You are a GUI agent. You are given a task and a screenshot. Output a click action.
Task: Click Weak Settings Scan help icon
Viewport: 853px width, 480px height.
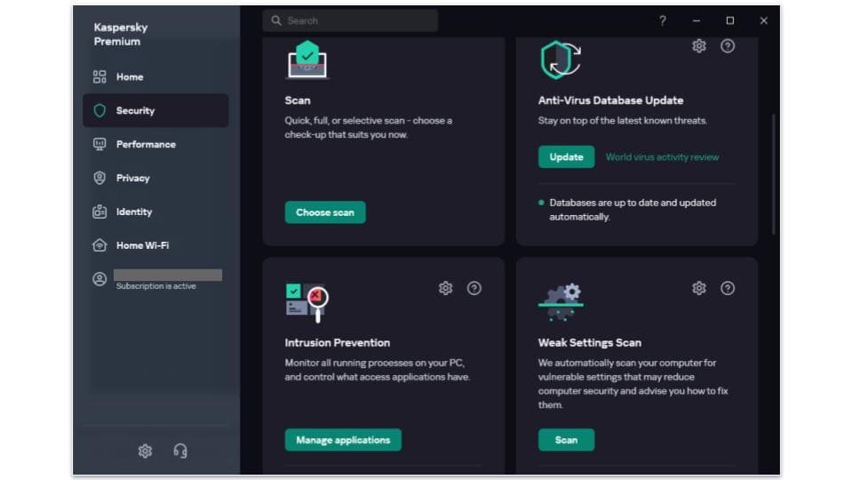[x=728, y=288]
